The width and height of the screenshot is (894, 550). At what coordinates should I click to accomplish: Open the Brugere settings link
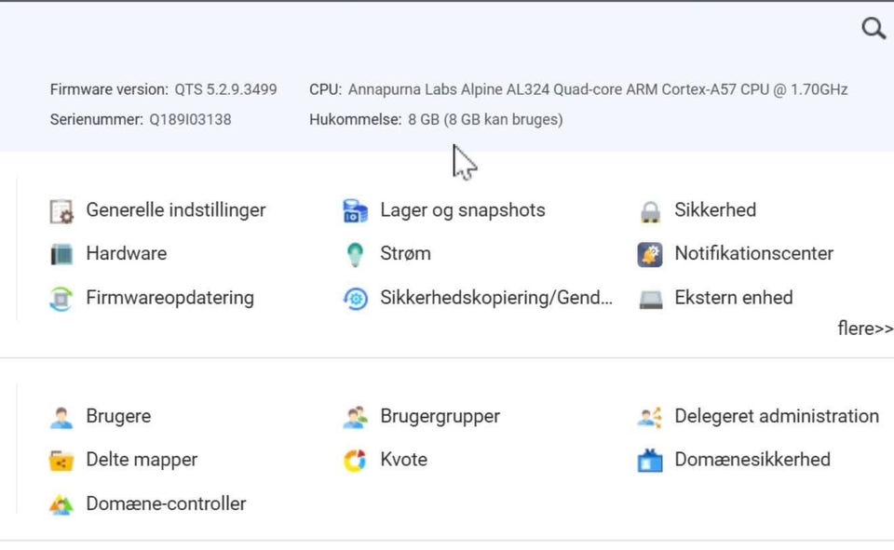click(x=118, y=416)
